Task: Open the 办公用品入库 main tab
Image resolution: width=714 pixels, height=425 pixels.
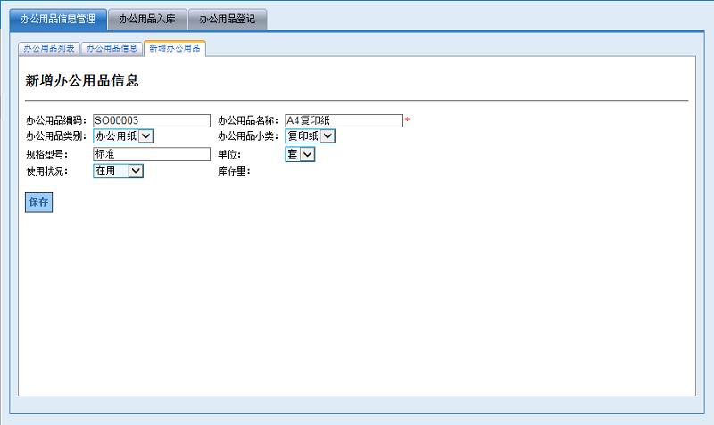Action: (147, 20)
